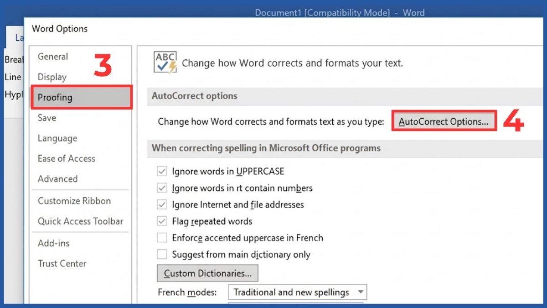
Task: Select the Add-ins category
Action: [53, 243]
